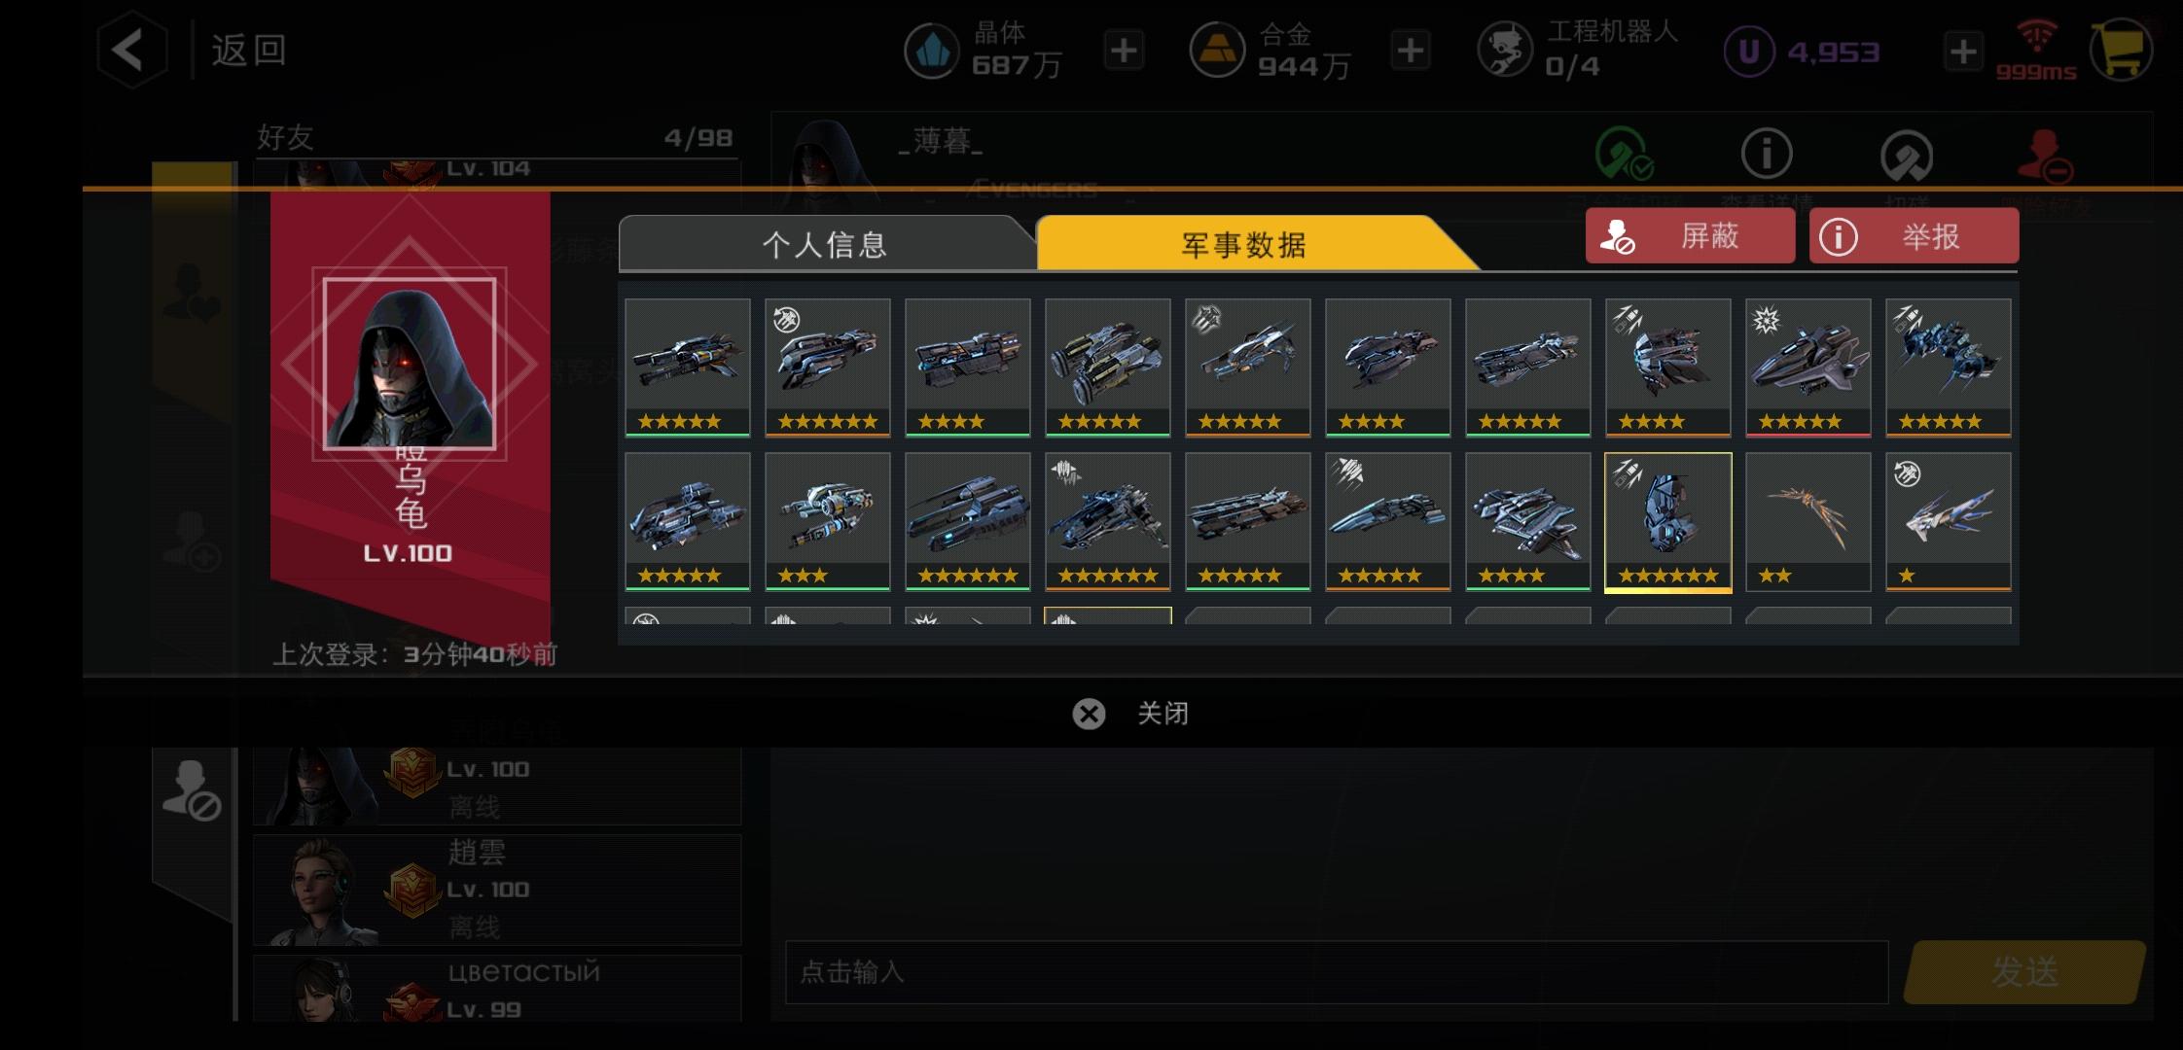The width and height of the screenshot is (2183, 1050).
Task: Tap the engineering robot 工程机器人 icon
Action: [x=1504, y=51]
